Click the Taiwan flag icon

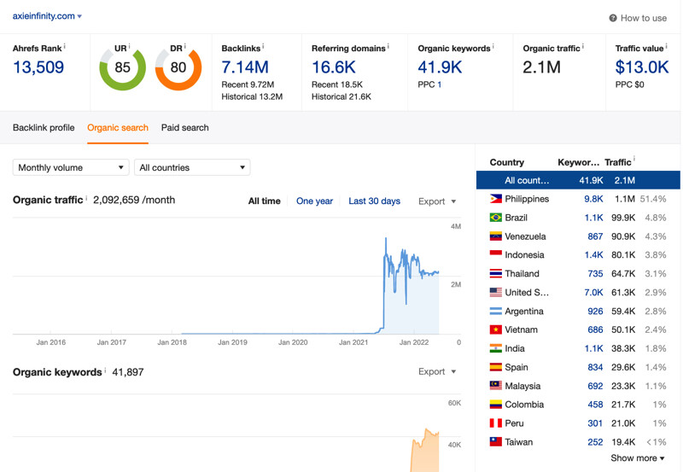pyautogui.click(x=496, y=442)
